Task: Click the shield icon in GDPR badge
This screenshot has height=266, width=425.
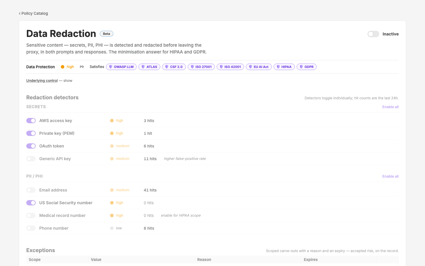Action: pyautogui.click(x=301, y=67)
